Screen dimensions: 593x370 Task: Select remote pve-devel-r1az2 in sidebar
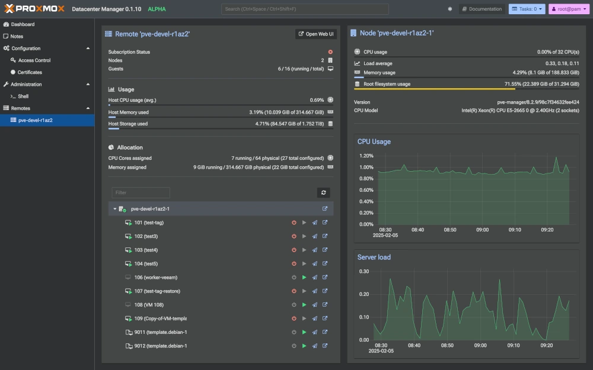coord(47,120)
